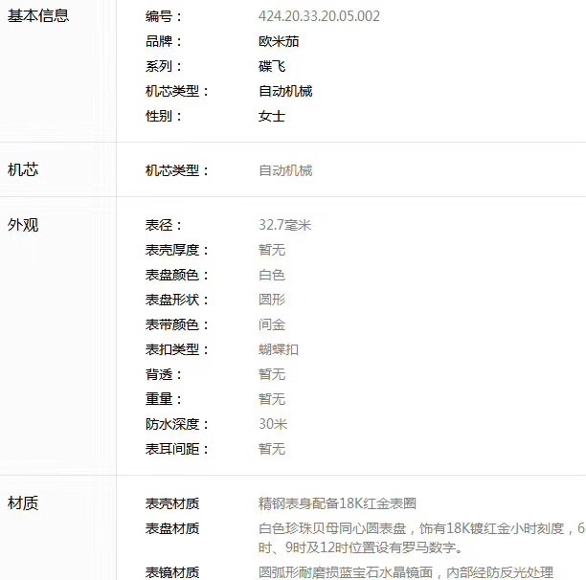Click the 精钢表身配备18K红金表圈 description
Image resolution: width=586 pixels, height=580 pixels.
[x=337, y=504]
